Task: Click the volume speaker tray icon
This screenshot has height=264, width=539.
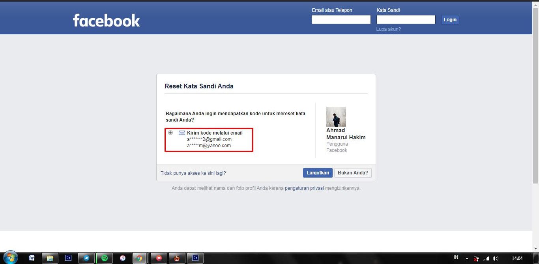Action: (x=496, y=258)
